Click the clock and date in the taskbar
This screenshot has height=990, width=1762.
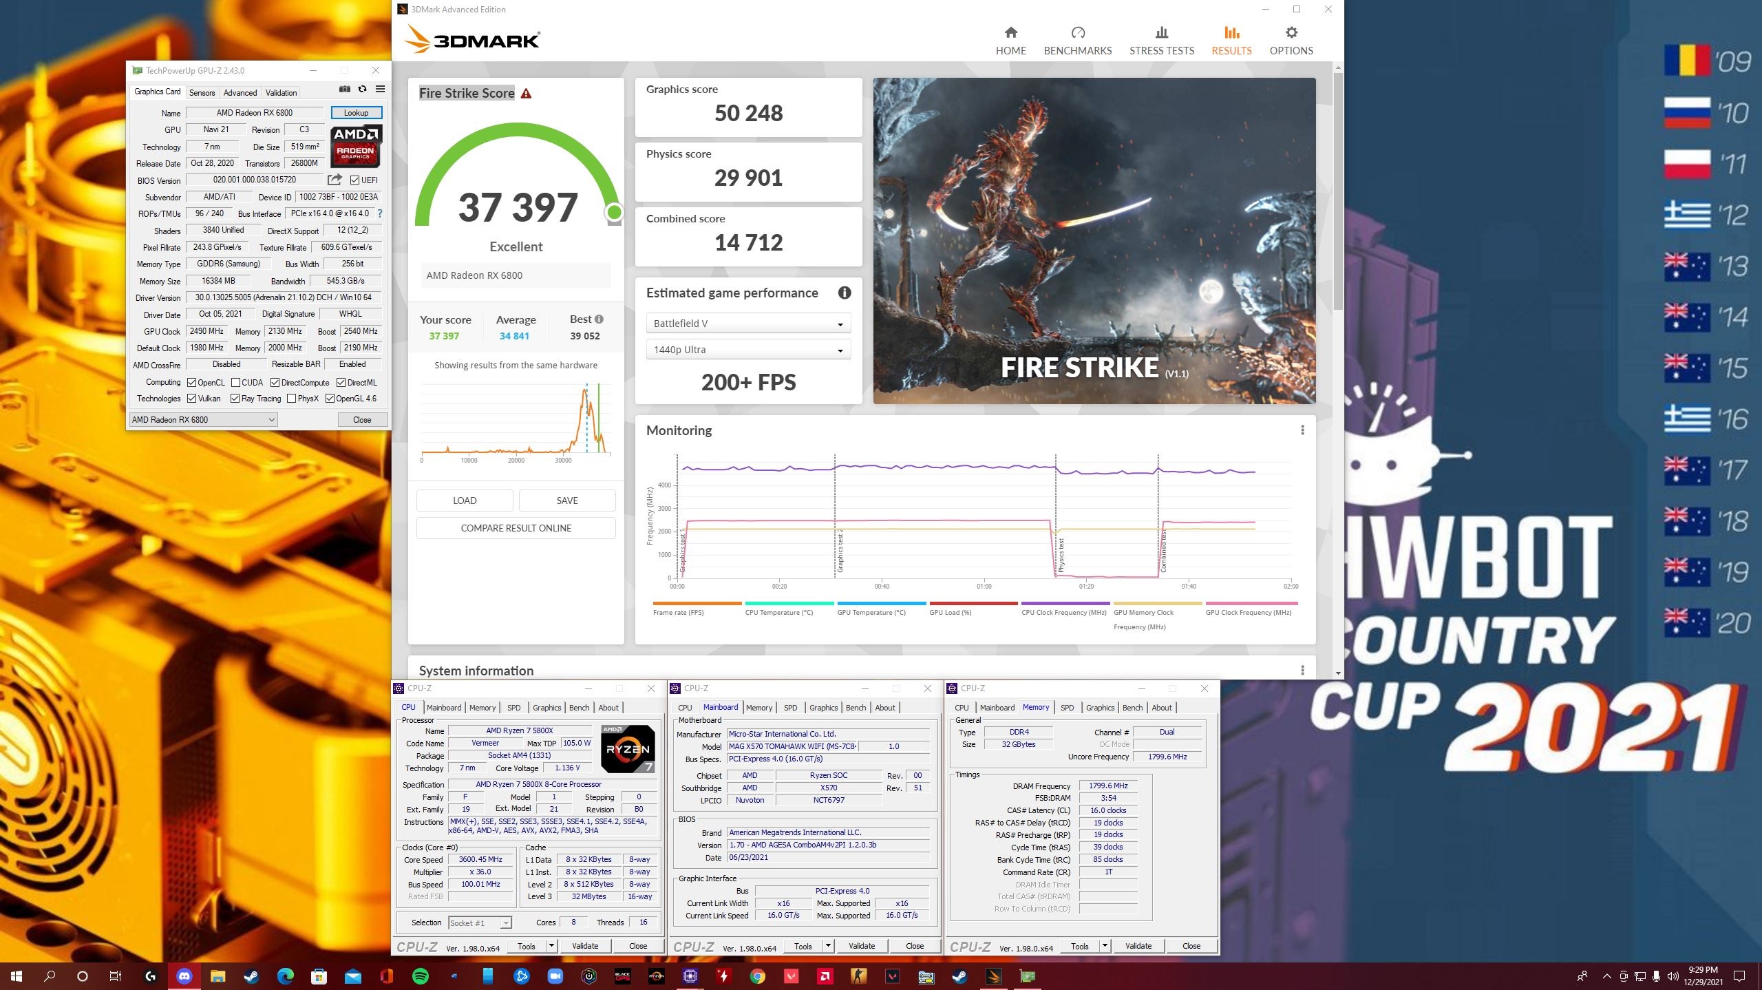point(1703,976)
